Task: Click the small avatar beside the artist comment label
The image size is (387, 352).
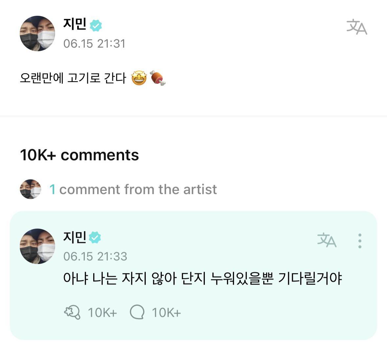Action: [x=30, y=189]
